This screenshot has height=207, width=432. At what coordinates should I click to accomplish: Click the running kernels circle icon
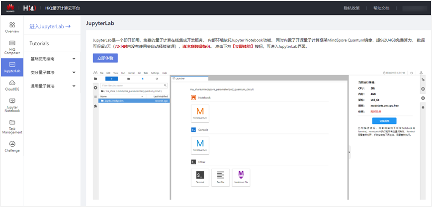(95, 88)
